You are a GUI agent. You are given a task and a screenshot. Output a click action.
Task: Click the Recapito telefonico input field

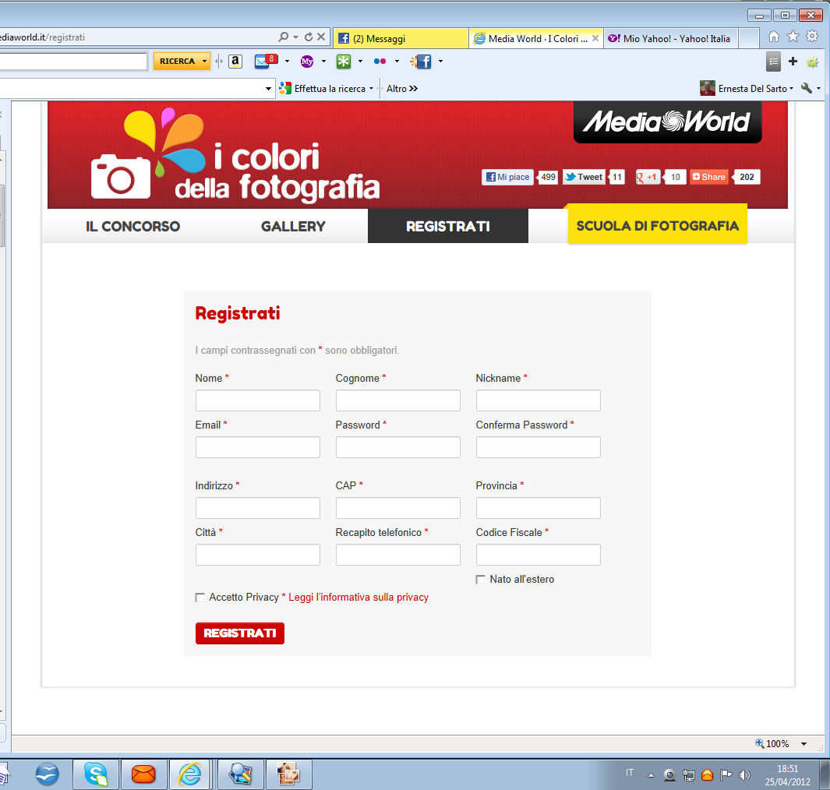398,555
